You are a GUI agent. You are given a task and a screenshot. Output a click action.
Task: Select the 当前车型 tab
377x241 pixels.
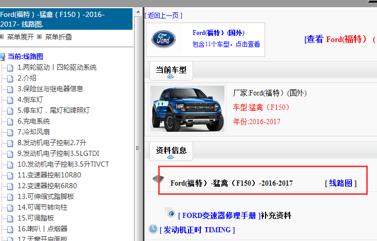171,71
